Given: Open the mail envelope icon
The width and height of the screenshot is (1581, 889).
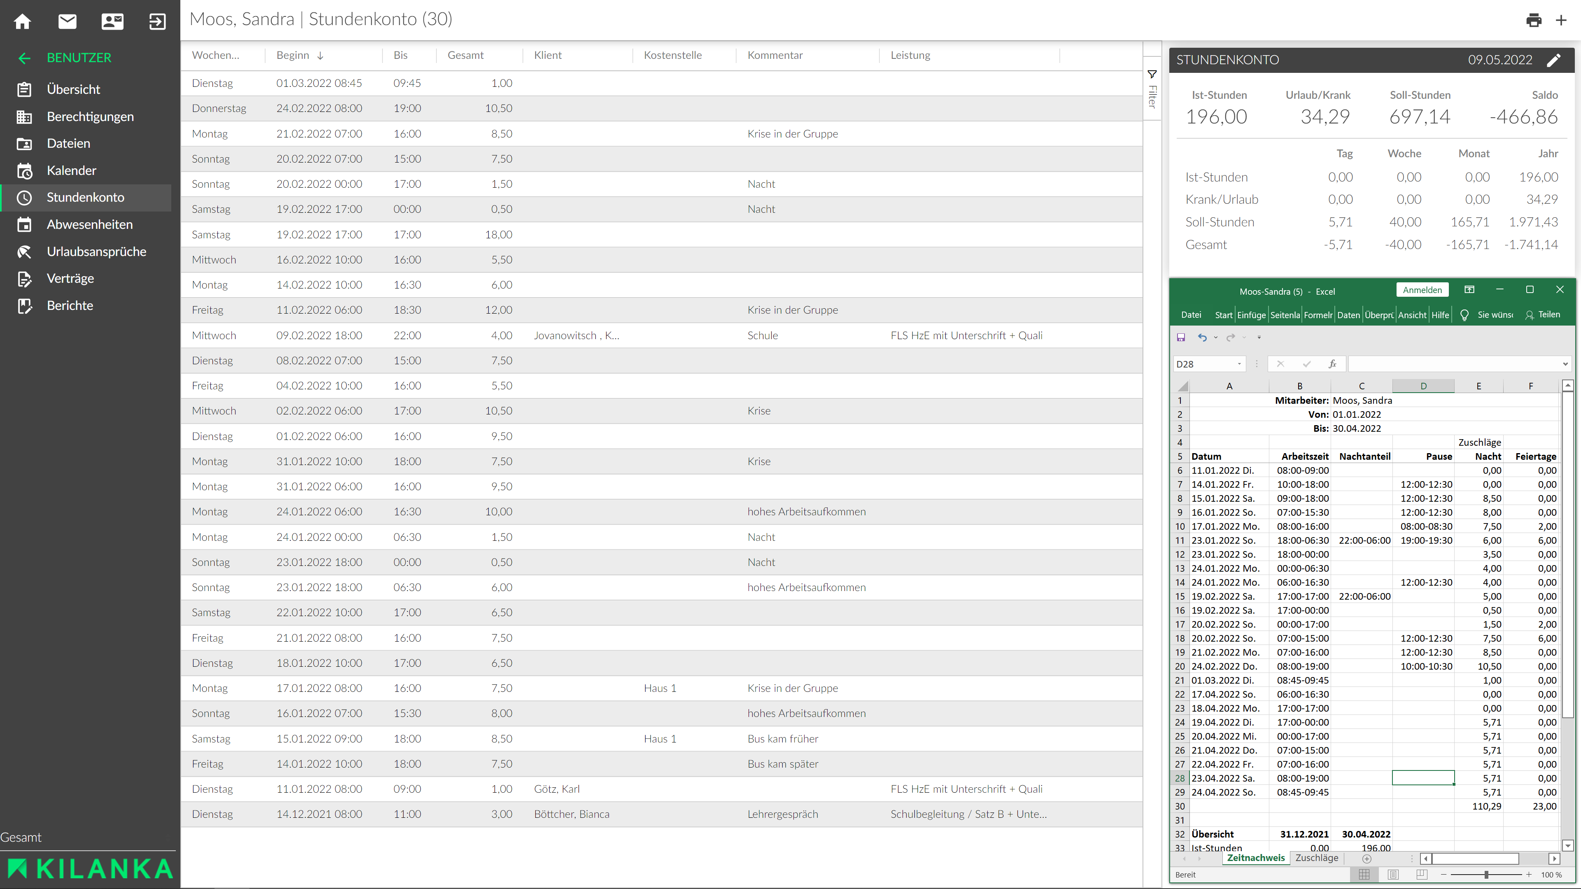Looking at the screenshot, I should click(68, 21).
